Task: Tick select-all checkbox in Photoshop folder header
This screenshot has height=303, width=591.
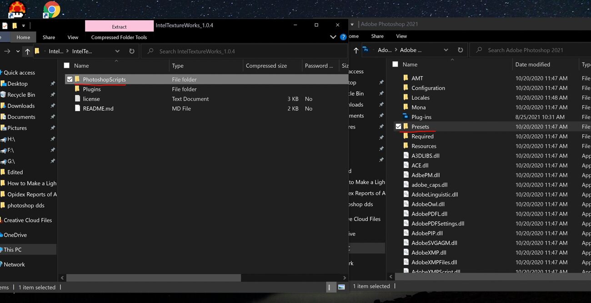Action: pos(395,65)
